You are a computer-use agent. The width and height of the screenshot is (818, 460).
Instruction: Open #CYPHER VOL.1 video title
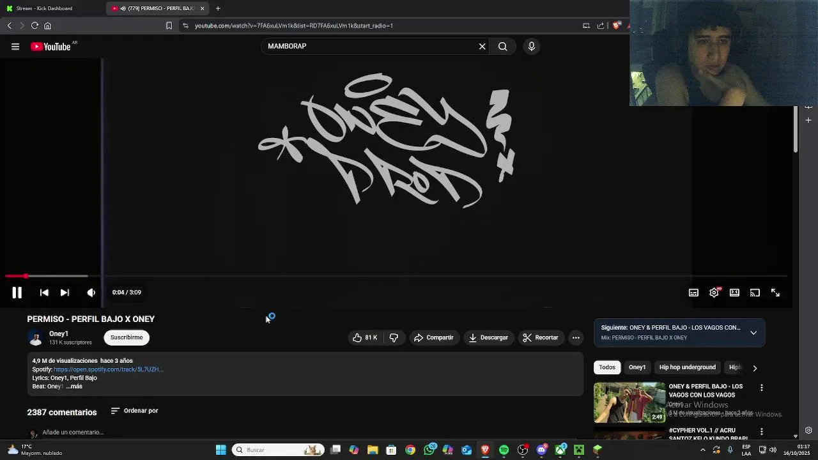708,434
